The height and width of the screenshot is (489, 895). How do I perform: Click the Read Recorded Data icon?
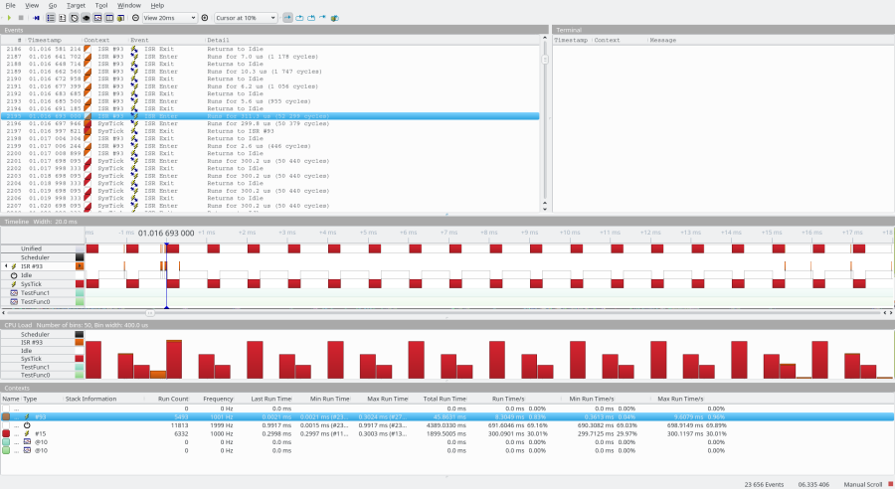(37, 18)
